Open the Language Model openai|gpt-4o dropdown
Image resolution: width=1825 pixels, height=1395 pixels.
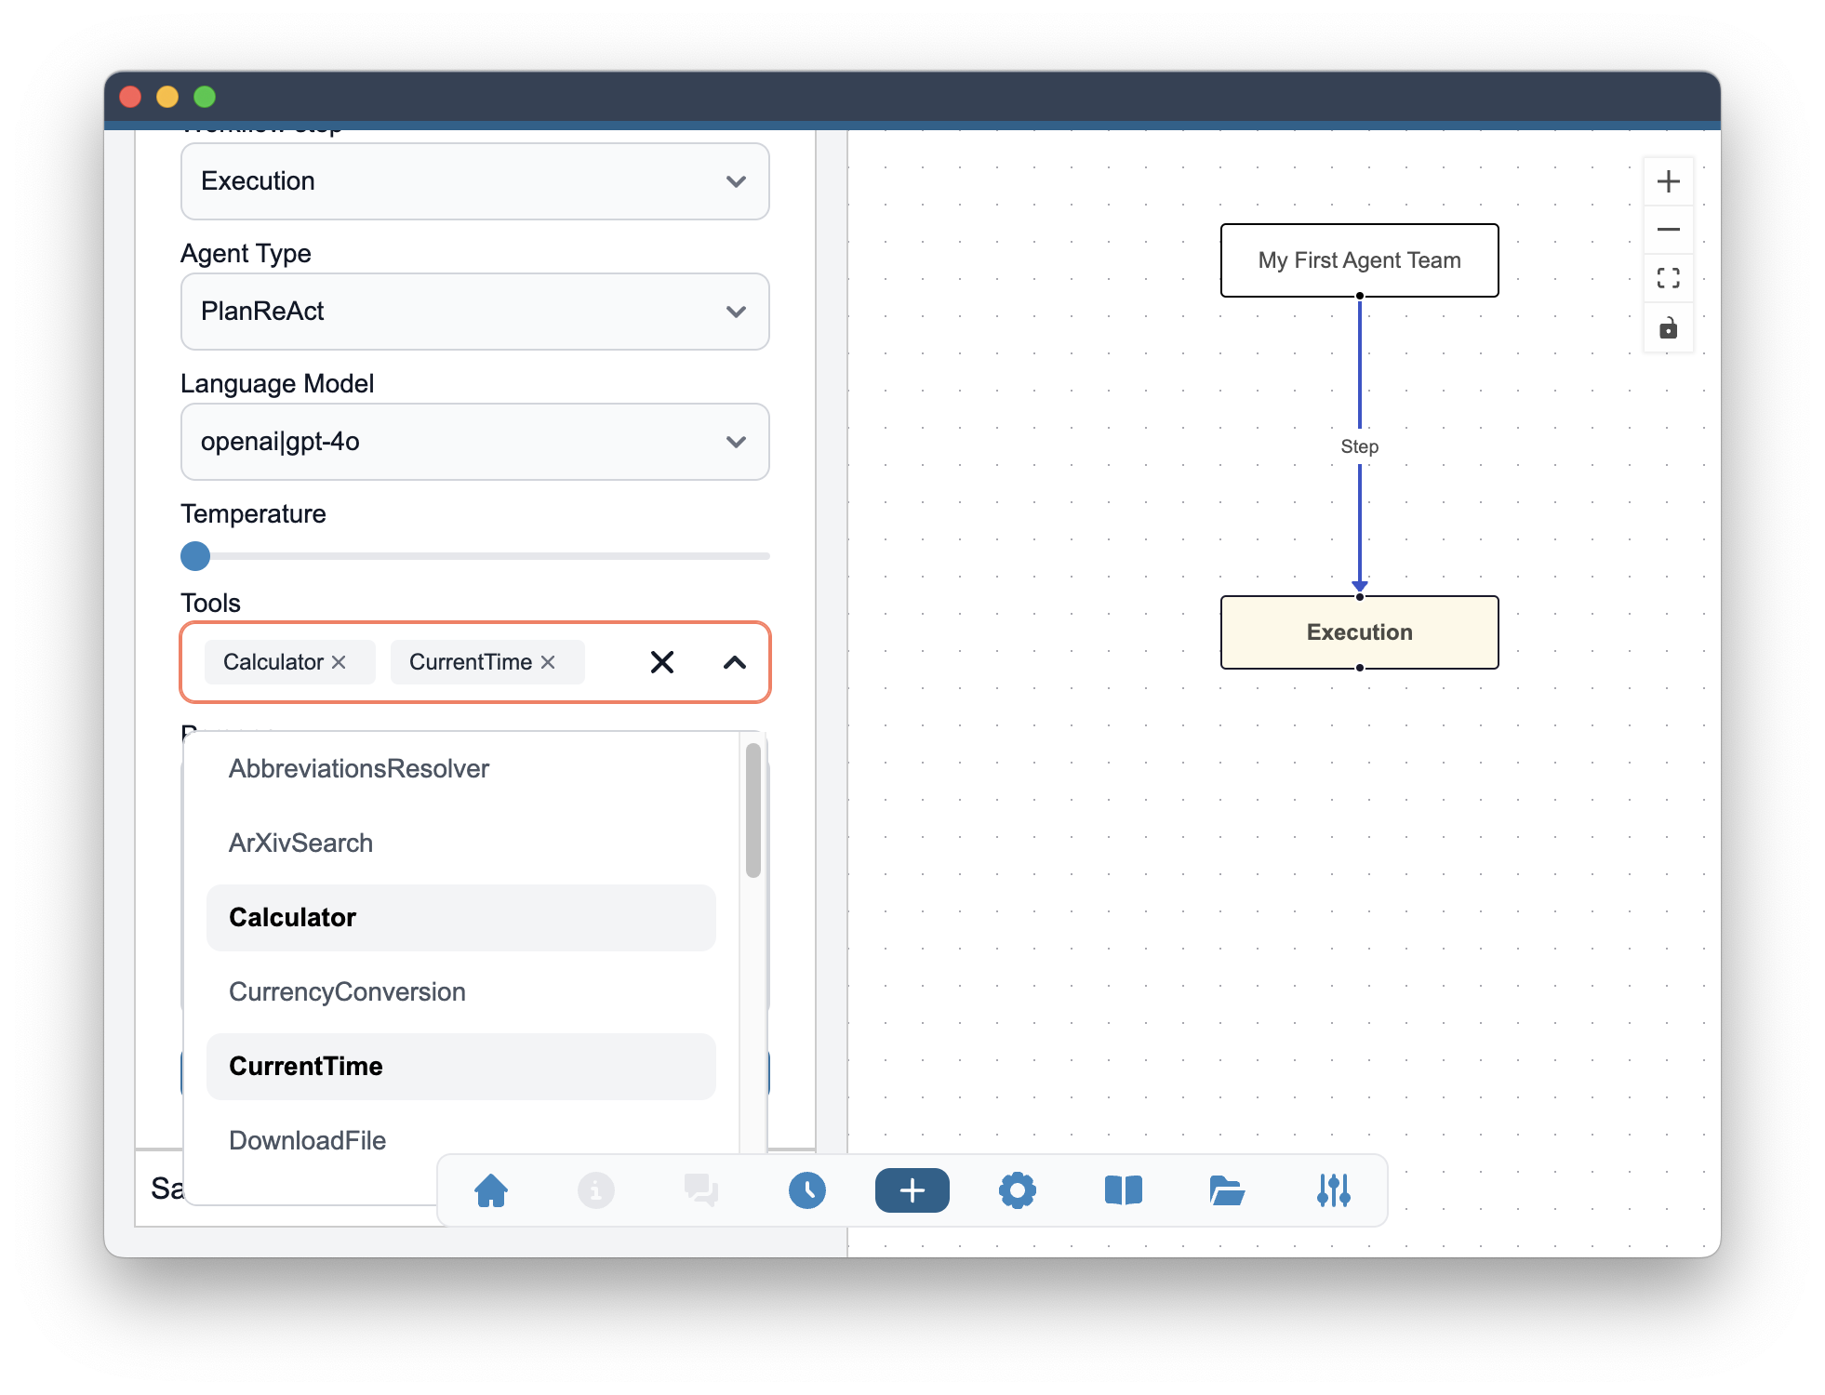click(475, 442)
